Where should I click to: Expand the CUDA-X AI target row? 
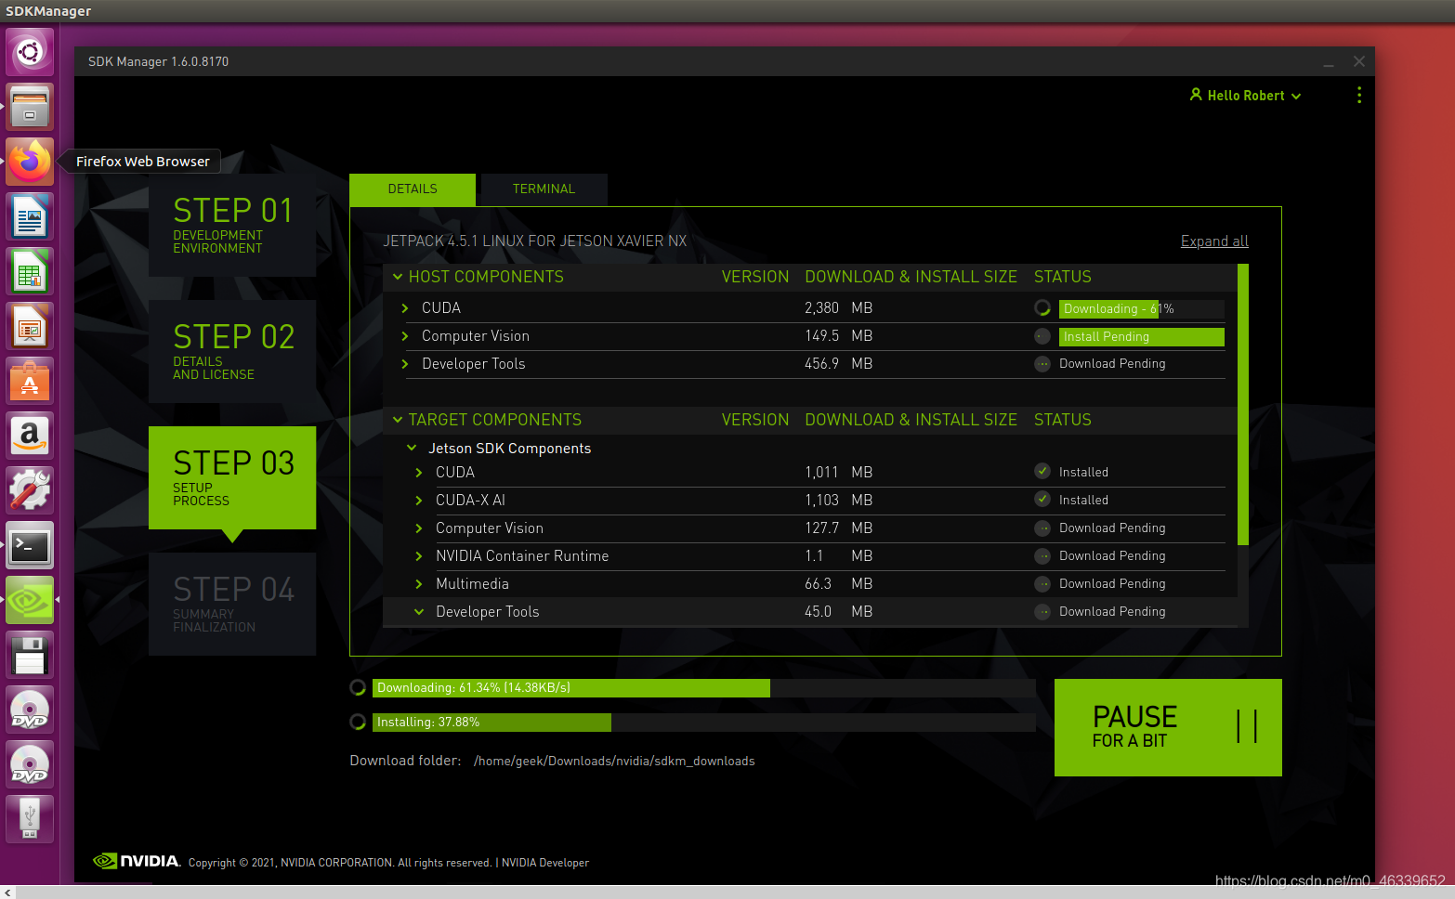pos(419,501)
